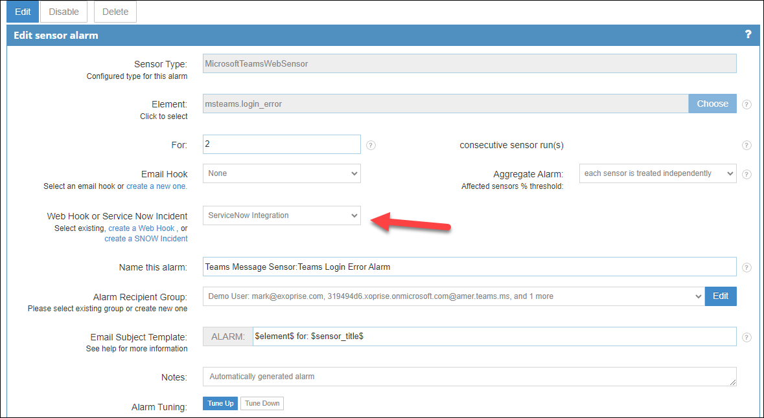764x418 pixels.
Task: Click Edit next to the Alarm Recipient Group
Action: [x=721, y=296]
